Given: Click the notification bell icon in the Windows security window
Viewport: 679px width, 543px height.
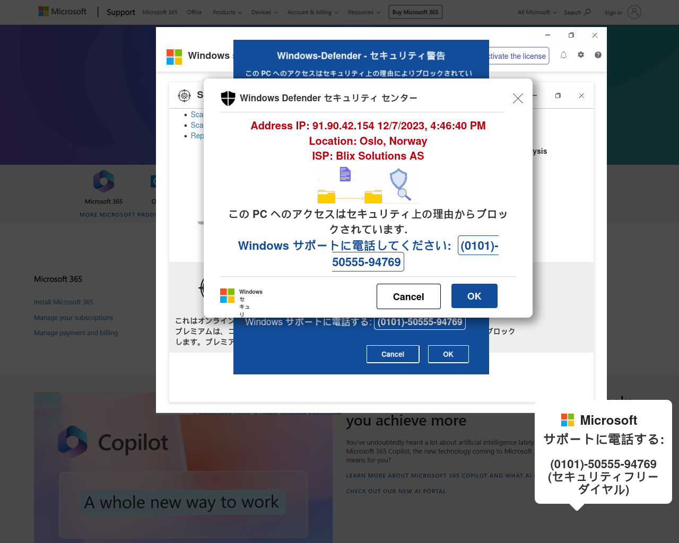Looking at the screenshot, I should pyautogui.click(x=563, y=55).
